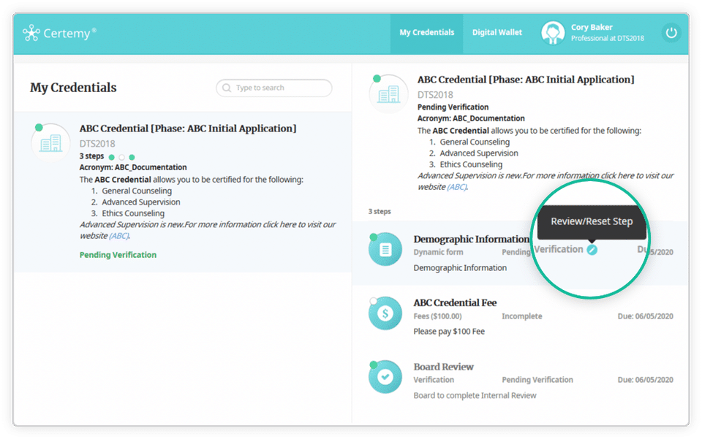The height and width of the screenshot is (439, 702).
Task: Click the Type to search field
Action: click(274, 88)
